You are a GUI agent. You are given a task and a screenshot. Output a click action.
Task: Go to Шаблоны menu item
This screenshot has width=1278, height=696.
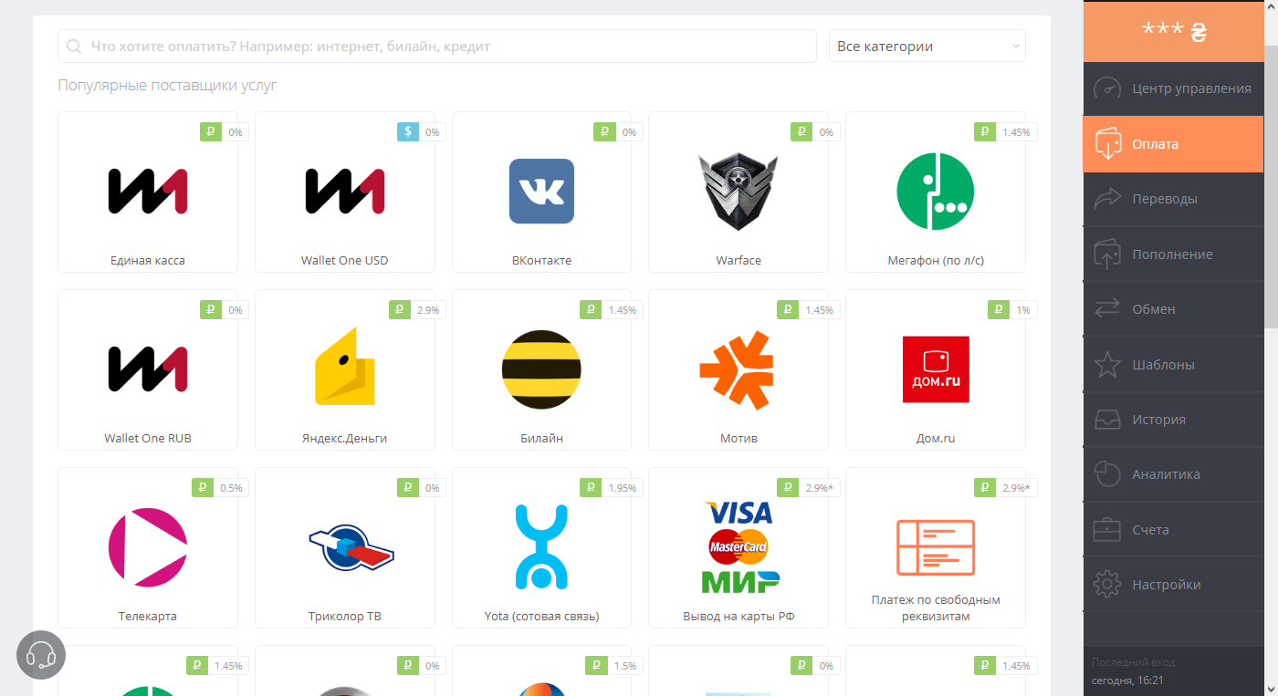(1174, 365)
